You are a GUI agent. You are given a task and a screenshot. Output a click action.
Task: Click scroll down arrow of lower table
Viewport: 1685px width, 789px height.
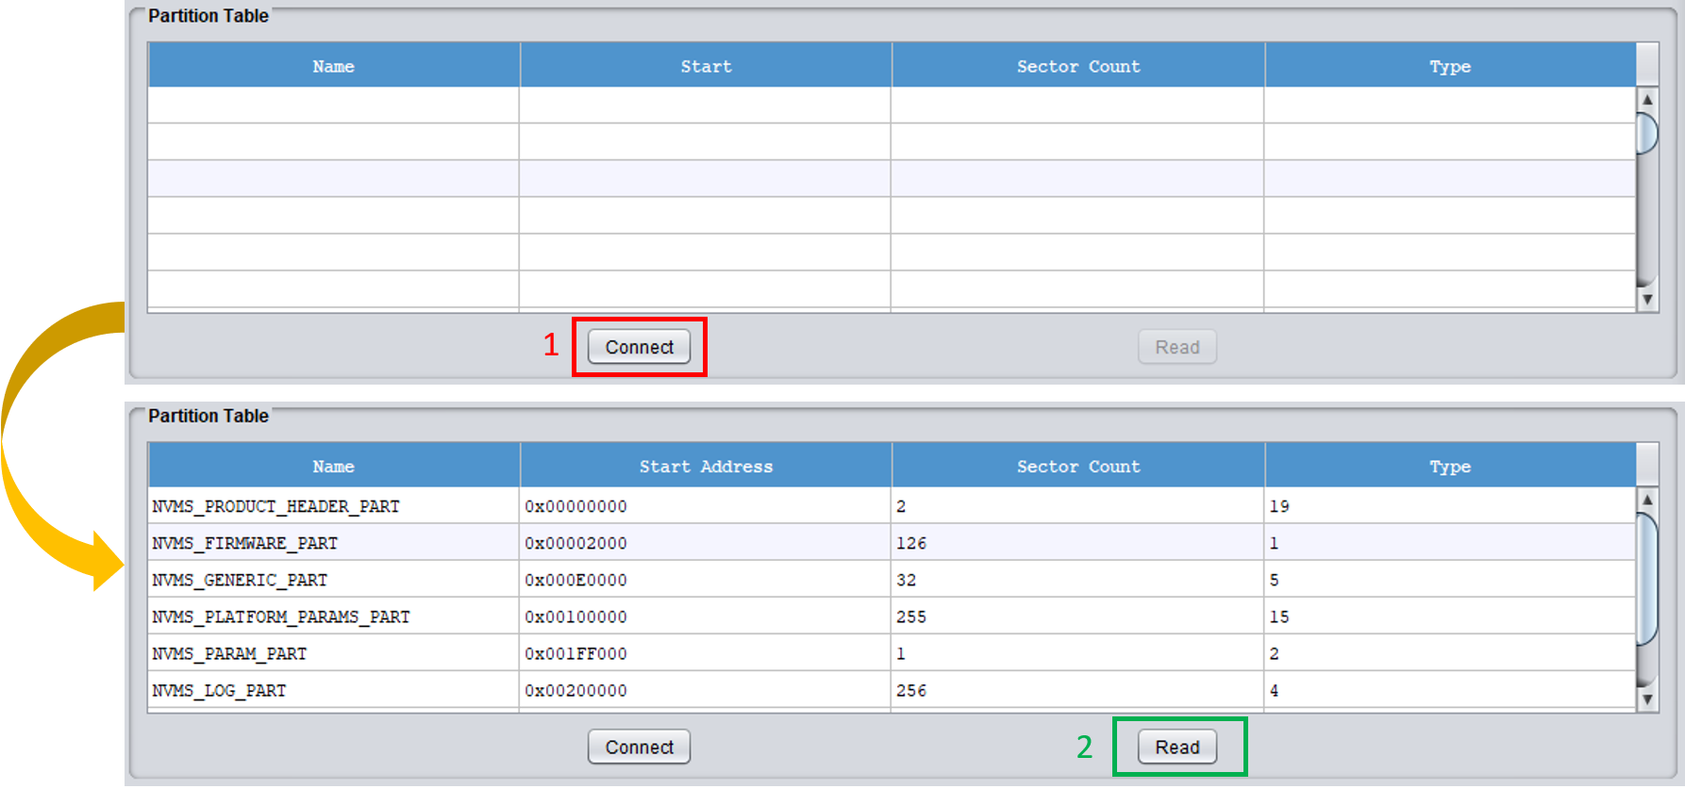pyautogui.click(x=1646, y=699)
